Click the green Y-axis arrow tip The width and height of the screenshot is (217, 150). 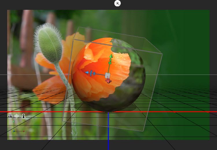tap(111, 56)
